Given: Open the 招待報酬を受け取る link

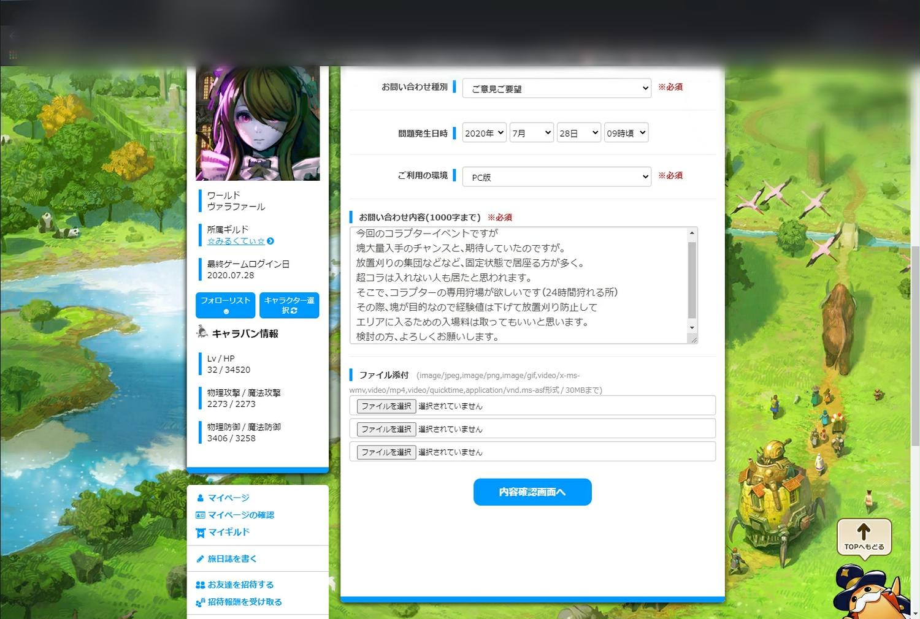Looking at the screenshot, I should click(245, 602).
